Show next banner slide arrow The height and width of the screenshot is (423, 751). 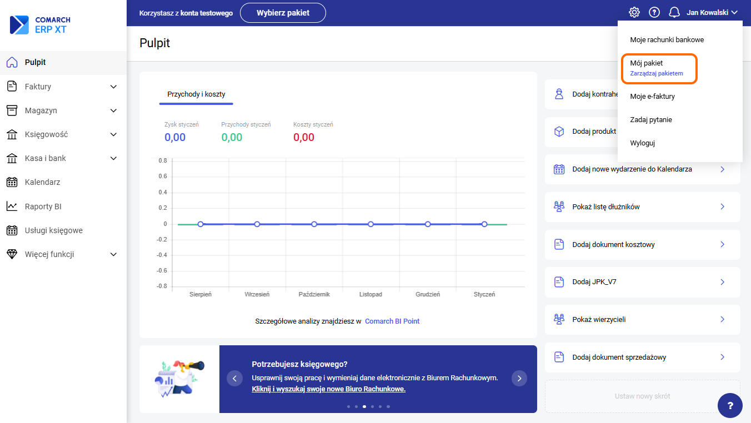(519, 379)
